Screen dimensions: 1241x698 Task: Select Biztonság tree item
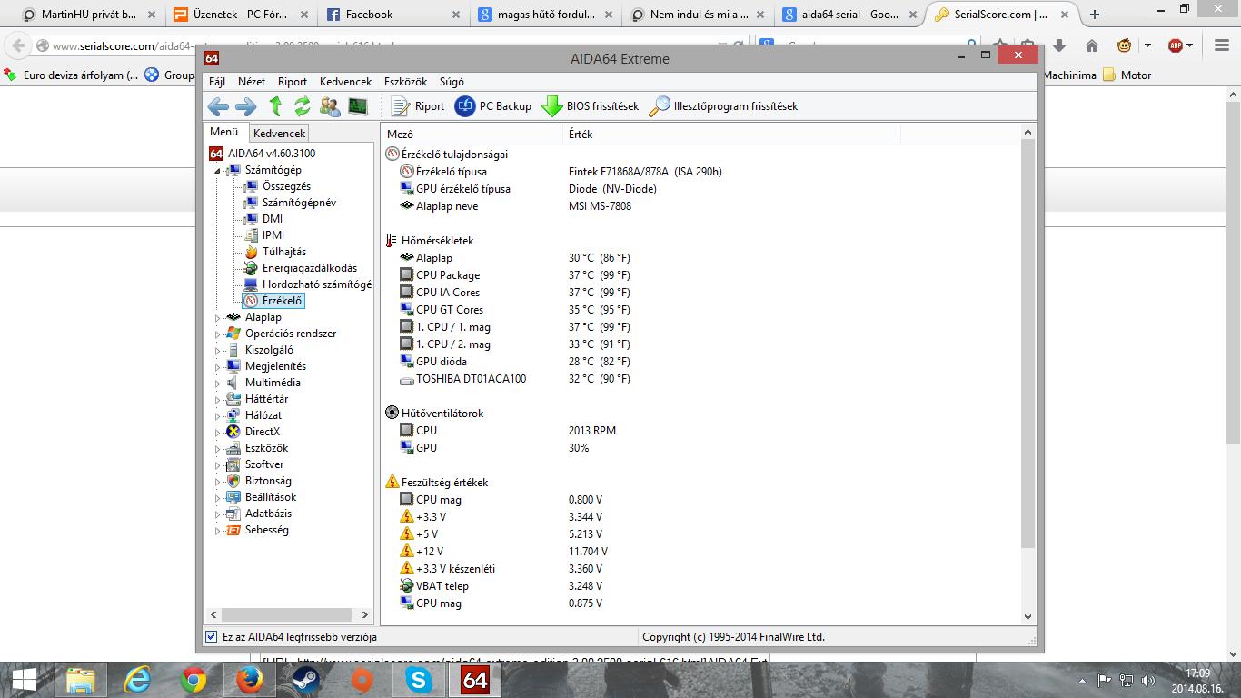pos(268,481)
